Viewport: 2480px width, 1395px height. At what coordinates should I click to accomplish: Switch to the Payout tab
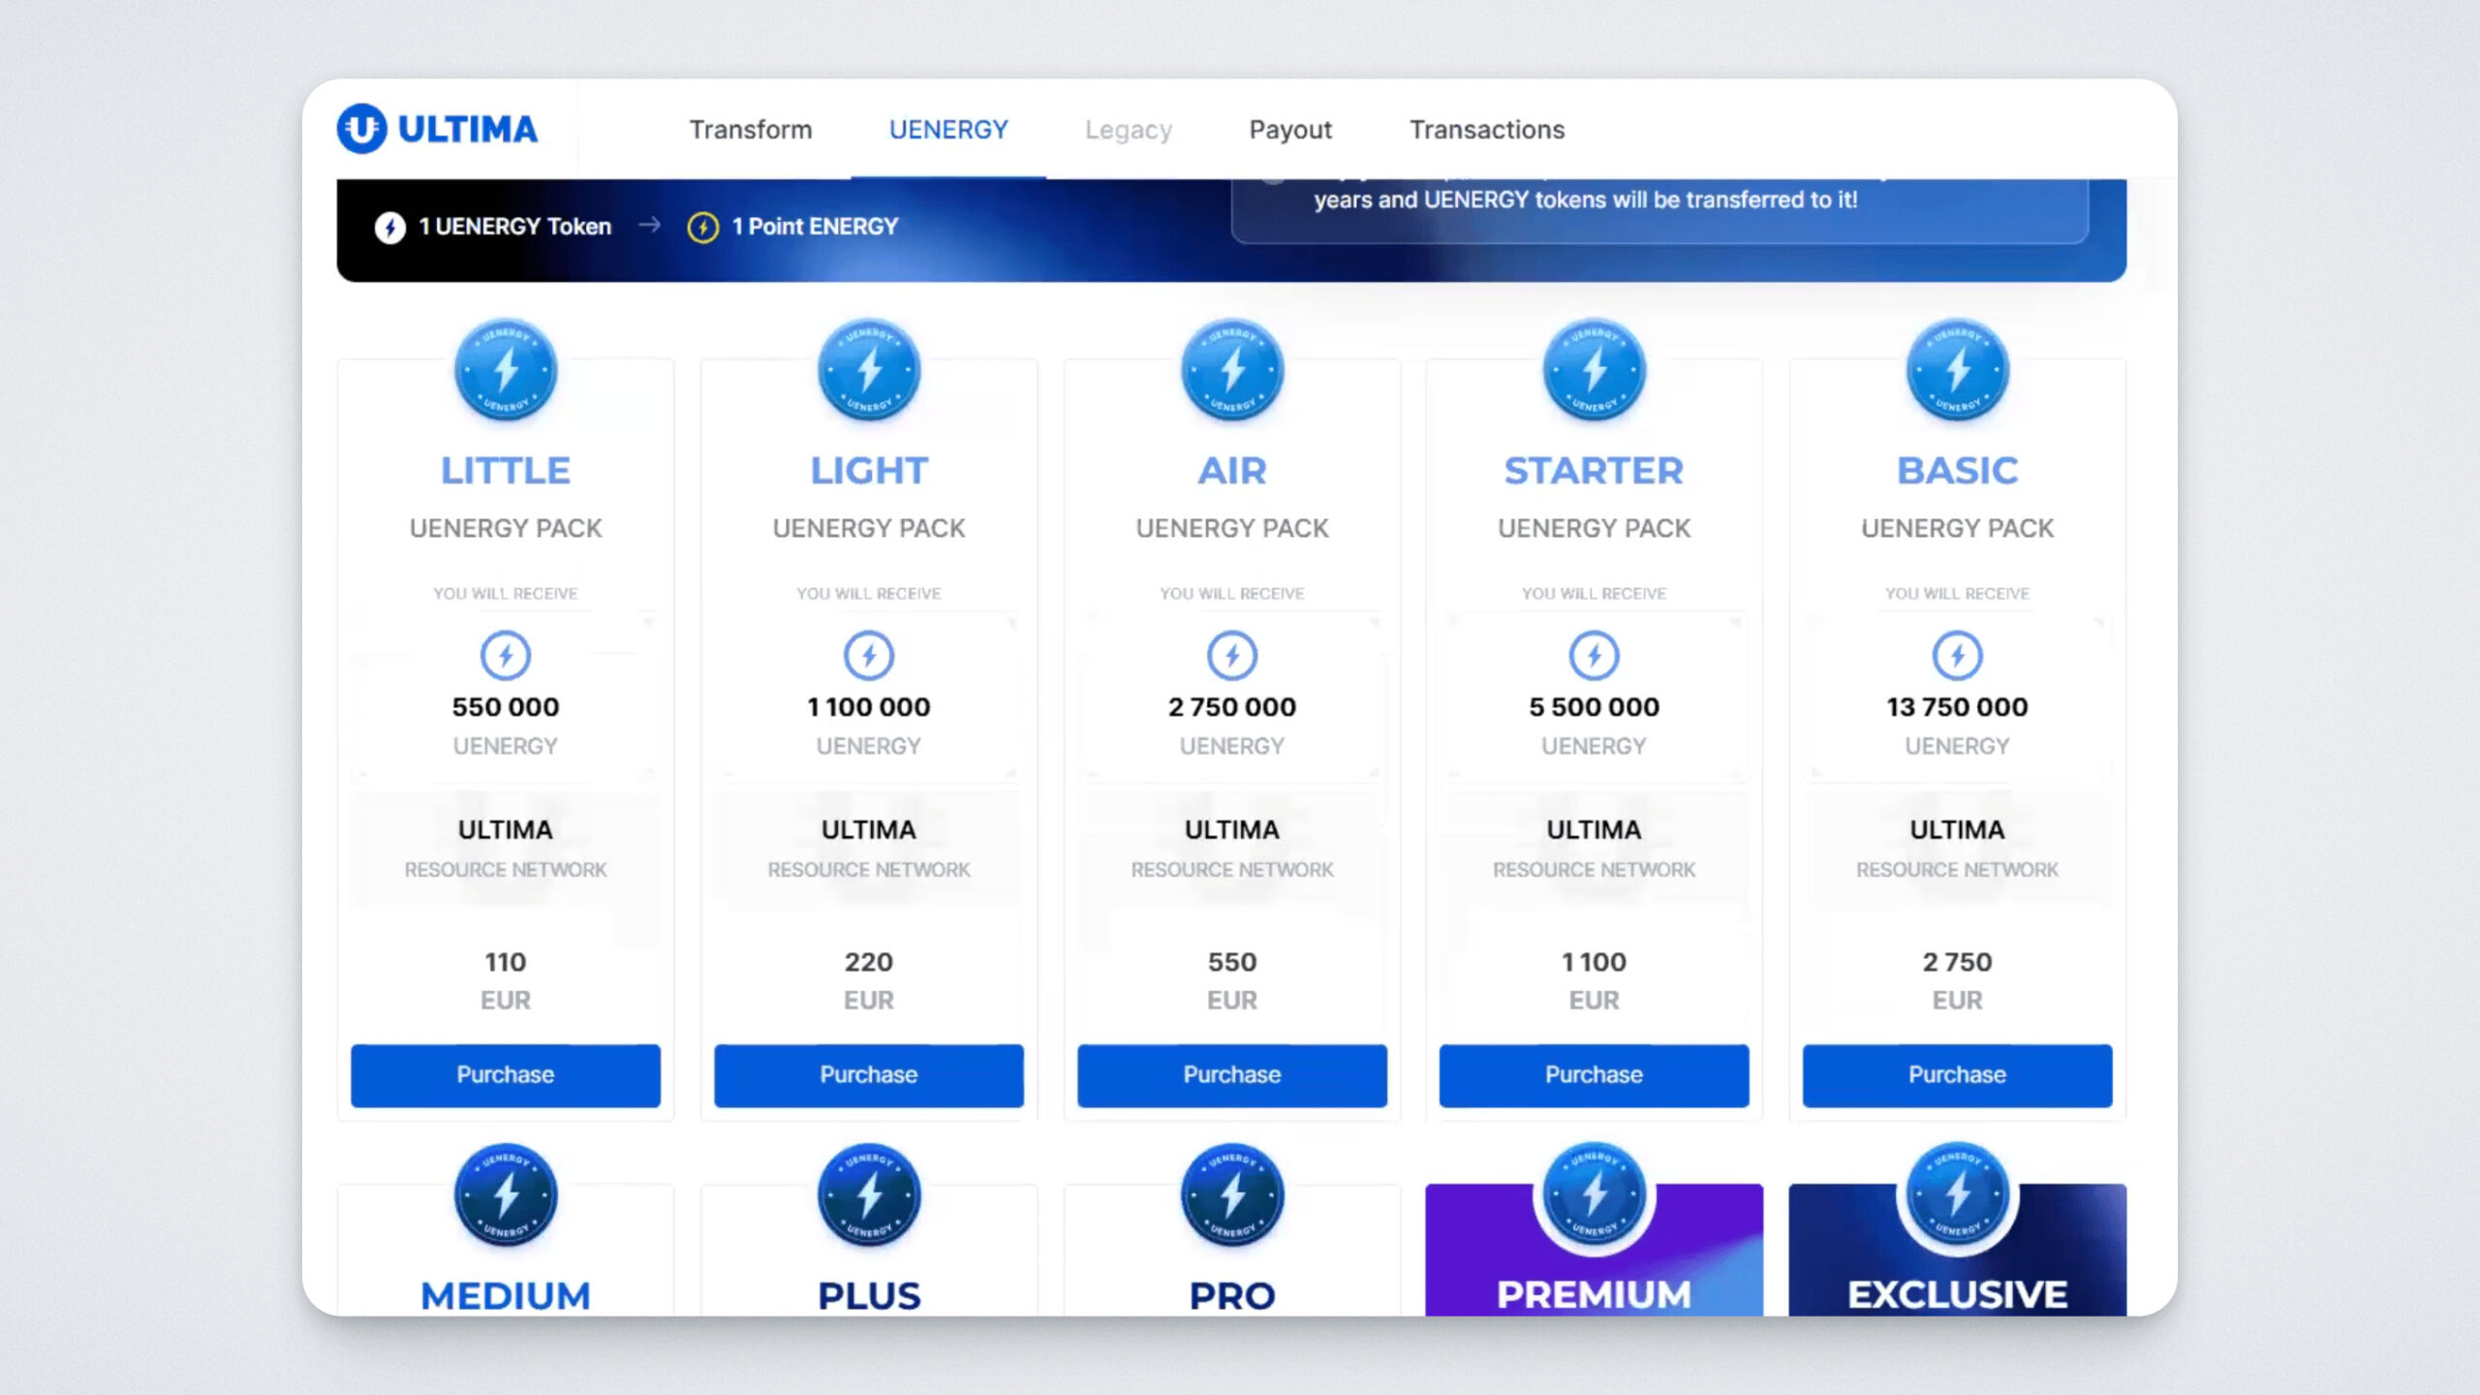tap(1289, 130)
